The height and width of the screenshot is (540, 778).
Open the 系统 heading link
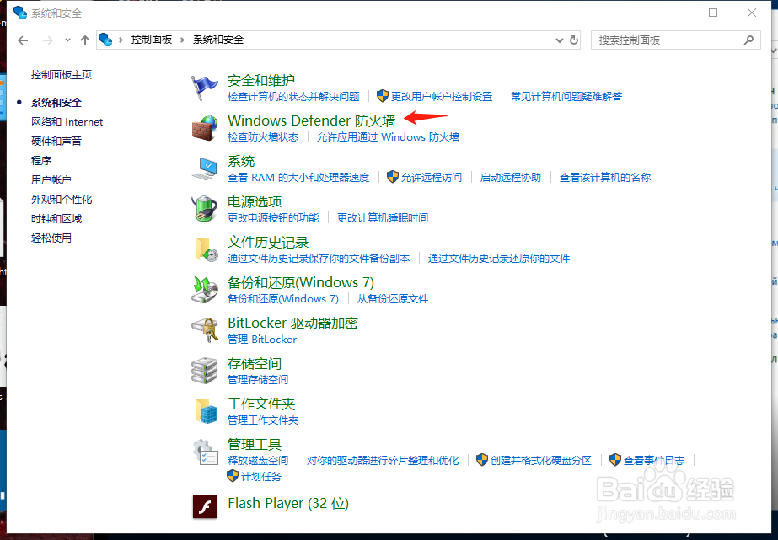coord(240,161)
